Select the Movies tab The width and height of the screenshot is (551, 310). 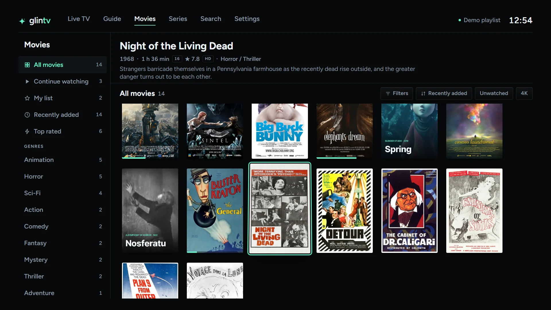click(x=145, y=19)
